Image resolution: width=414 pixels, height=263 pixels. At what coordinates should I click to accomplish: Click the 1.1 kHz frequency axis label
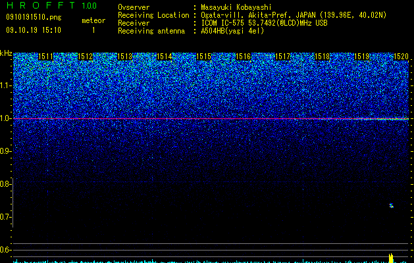tap(6, 85)
